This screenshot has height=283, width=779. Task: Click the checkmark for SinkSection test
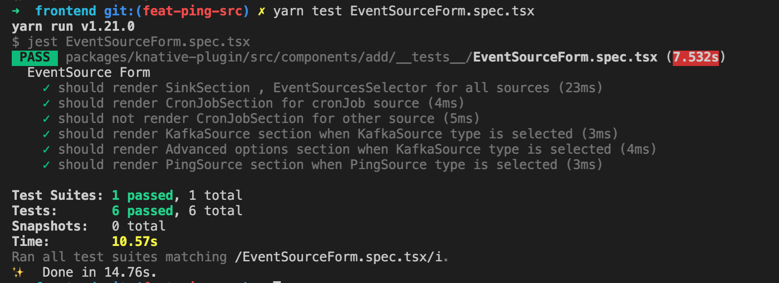coord(46,88)
